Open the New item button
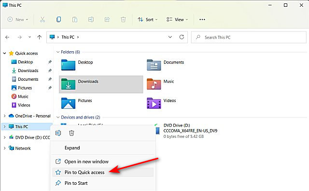This screenshot has width=309, height=191. (18, 19)
